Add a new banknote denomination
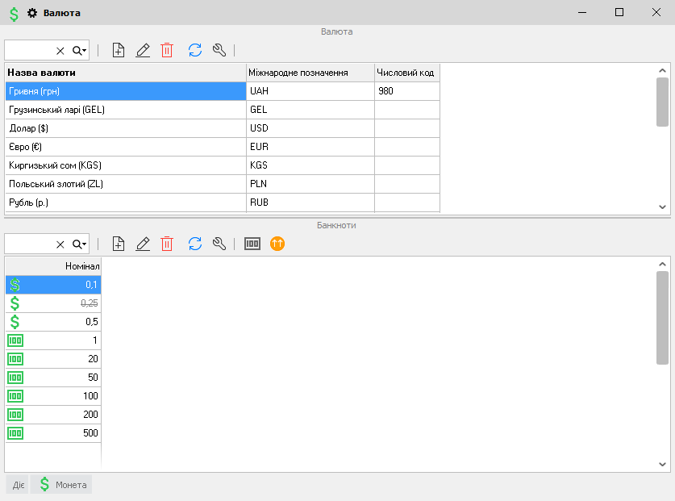 [x=119, y=244]
